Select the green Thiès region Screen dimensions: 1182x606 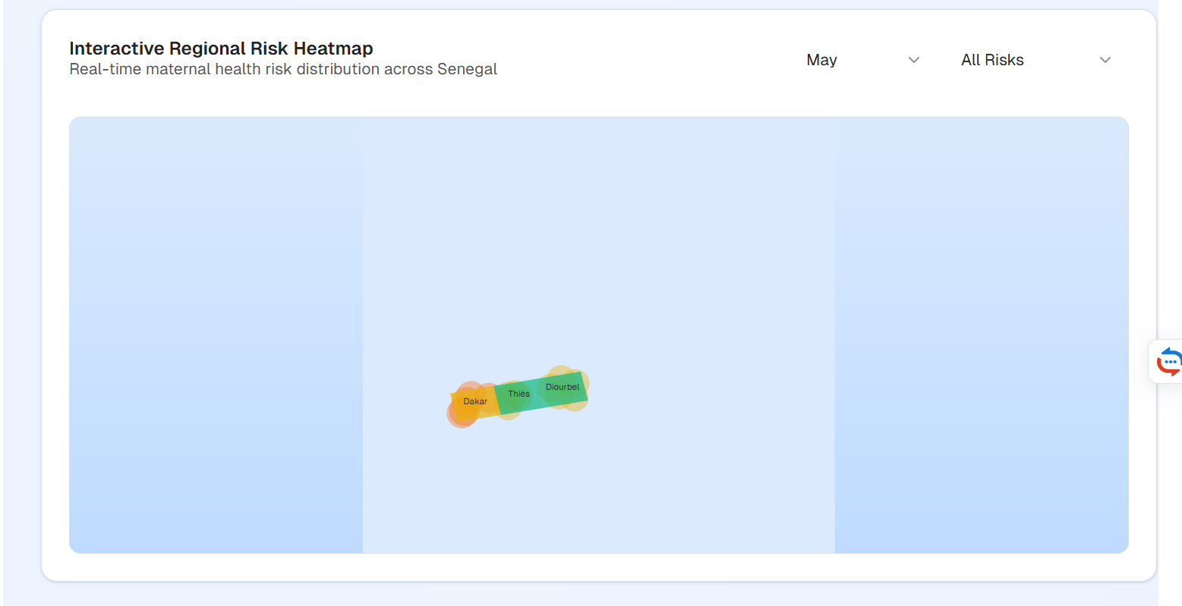pyautogui.click(x=518, y=395)
